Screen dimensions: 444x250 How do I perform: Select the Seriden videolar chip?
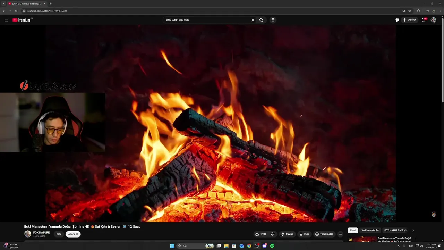point(370,230)
